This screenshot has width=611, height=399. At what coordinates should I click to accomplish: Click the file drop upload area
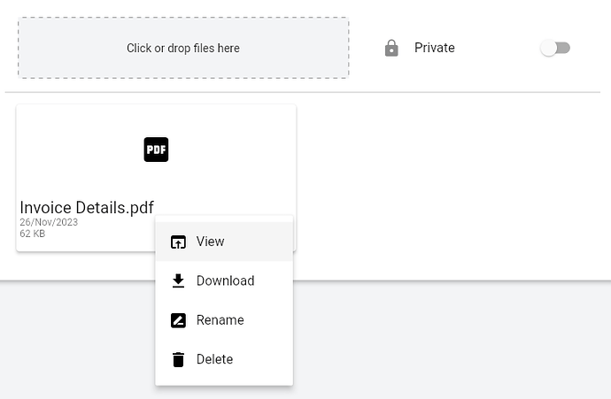pos(183,48)
